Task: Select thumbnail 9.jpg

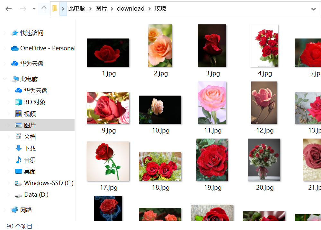Action: click(108, 108)
